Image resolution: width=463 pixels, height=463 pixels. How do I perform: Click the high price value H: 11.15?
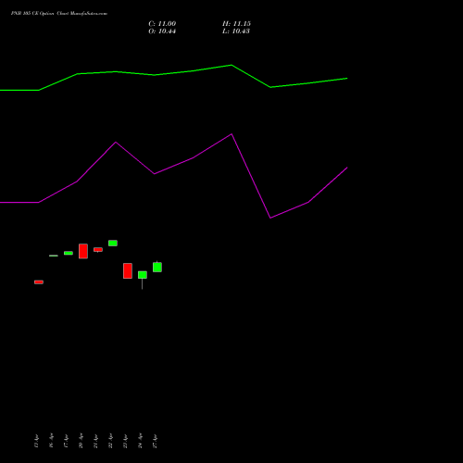[x=236, y=24]
